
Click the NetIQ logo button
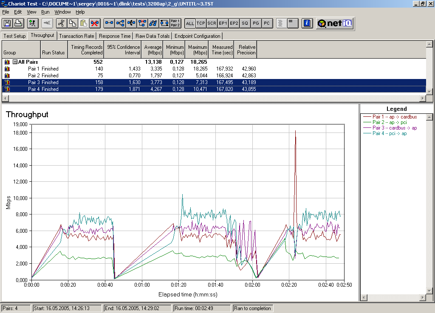[x=335, y=23]
